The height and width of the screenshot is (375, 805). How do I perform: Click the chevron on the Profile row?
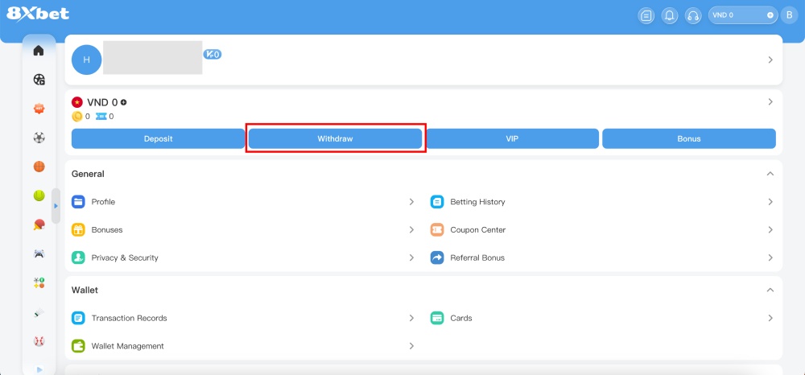click(x=411, y=202)
